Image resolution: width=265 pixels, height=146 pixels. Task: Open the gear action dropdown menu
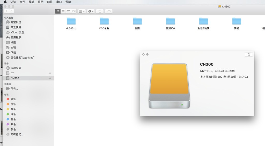coord(91,11)
